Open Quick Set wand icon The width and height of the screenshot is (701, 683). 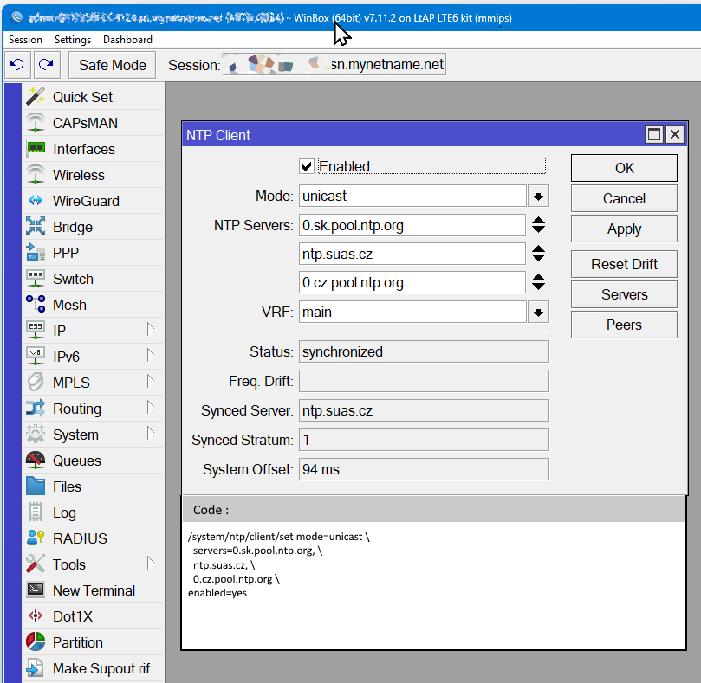click(36, 97)
